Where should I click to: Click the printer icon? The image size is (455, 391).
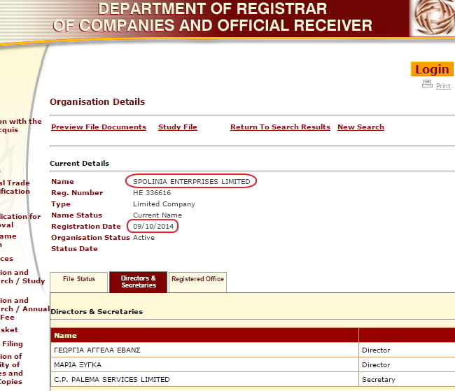pos(427,84)
